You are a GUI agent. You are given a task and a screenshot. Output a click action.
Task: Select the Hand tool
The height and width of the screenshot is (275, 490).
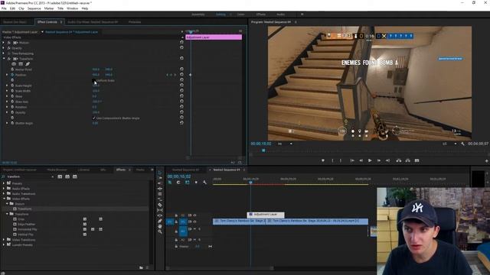tap(160, 226)
